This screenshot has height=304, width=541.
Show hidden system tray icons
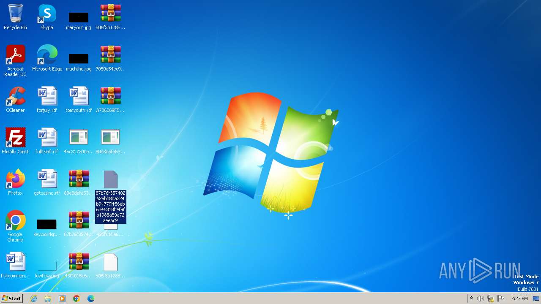(x=471, y=299)
